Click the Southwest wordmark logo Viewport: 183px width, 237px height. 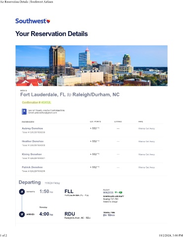pos(31,21)
